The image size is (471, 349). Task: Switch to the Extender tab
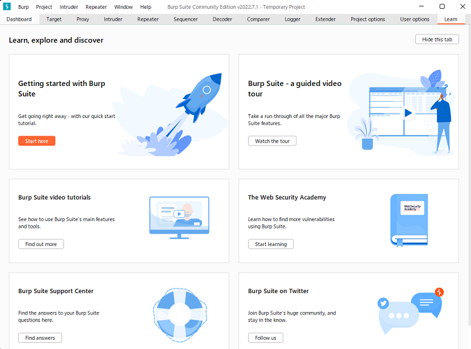click(325, 19)
